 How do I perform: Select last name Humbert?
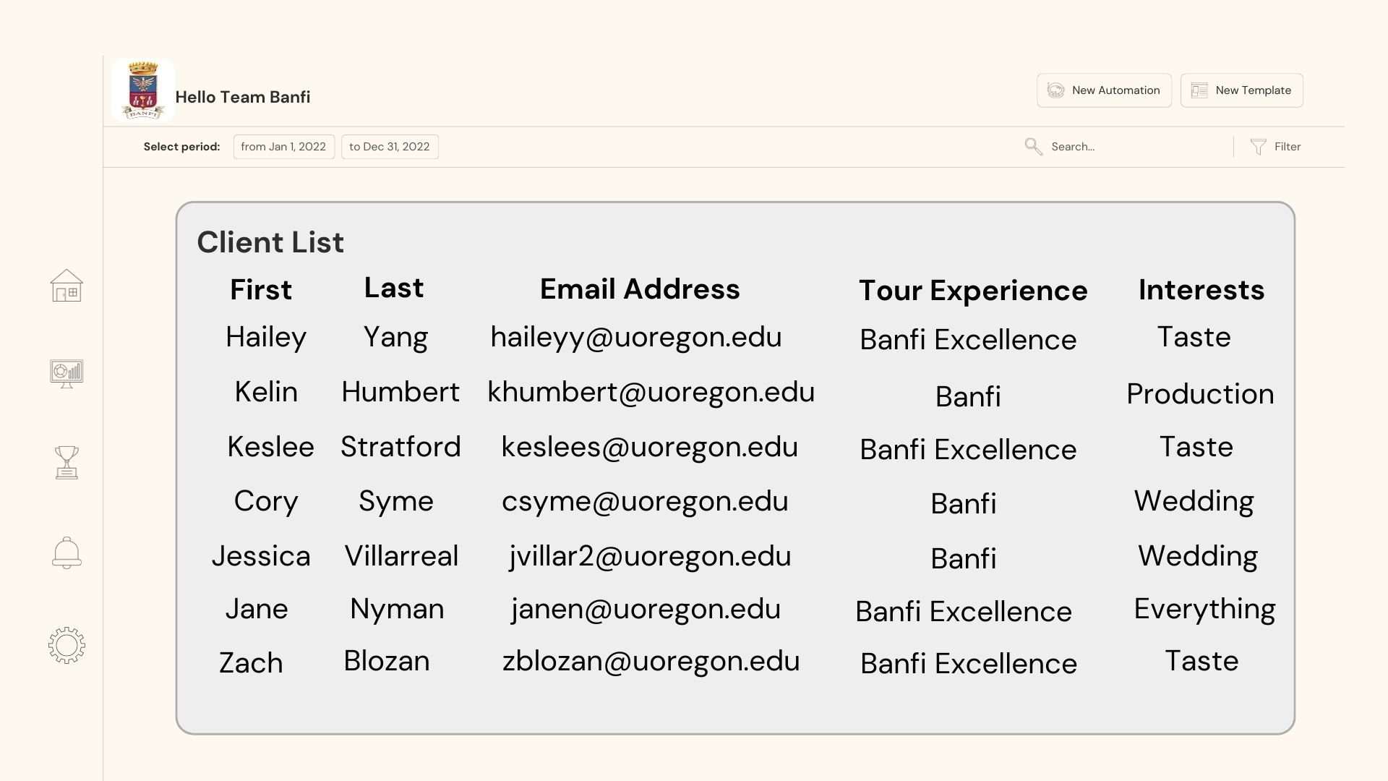click(400, 391)
